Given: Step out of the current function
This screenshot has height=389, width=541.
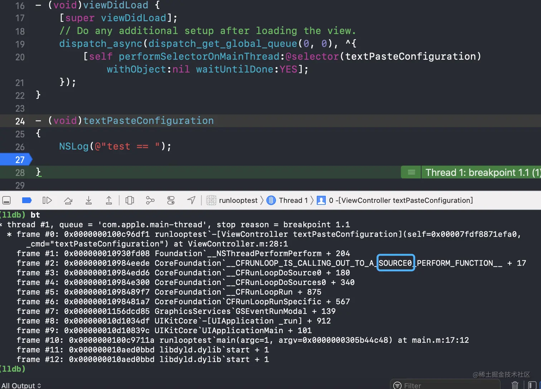Looking at the screenshot, I should [109, 200].
